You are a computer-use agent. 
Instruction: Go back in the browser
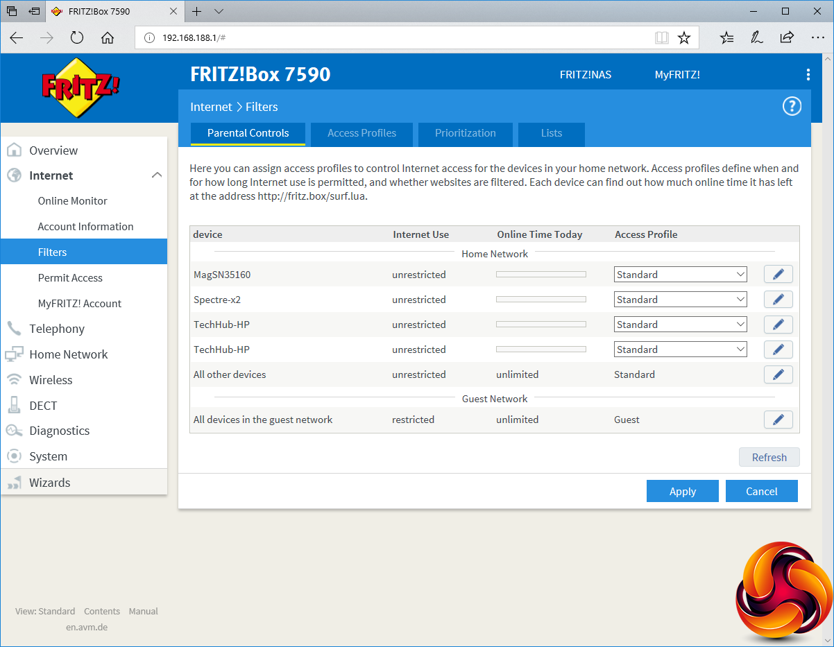click(x=17, y=37)
